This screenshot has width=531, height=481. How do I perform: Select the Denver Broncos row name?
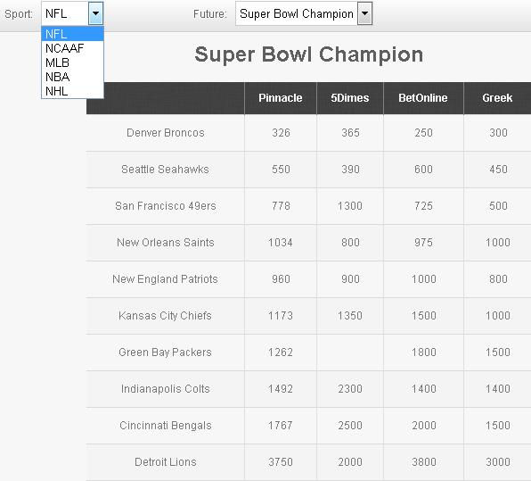pyautogui.click(x=166, y=133)
